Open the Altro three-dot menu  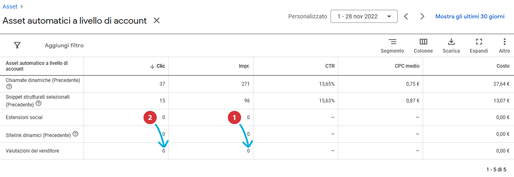(505, 45)
